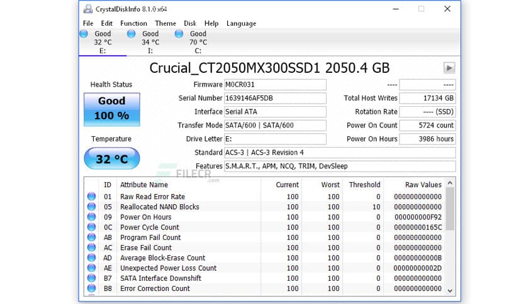Open the Theme menu
The image size is (526, 304).
pos(165,23)
